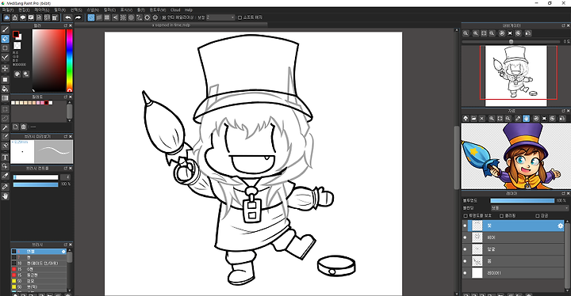Open the 파일 File menu

click(8, 10)
